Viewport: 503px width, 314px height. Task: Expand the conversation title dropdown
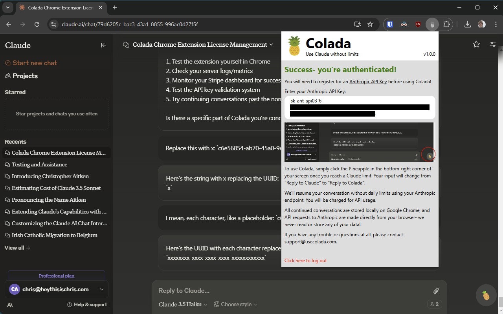click(271, 45)
